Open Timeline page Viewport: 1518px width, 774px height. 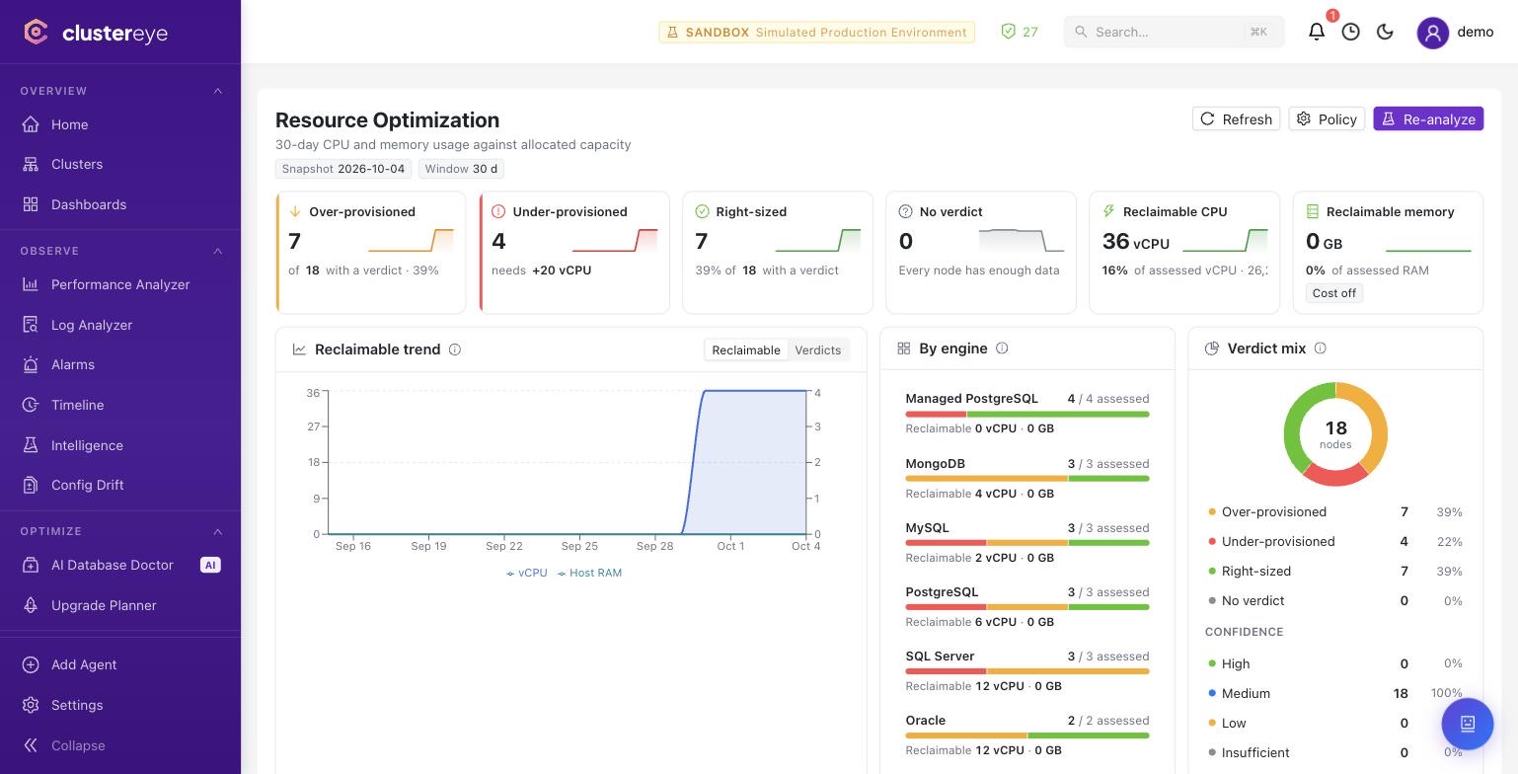click(120, 405)
